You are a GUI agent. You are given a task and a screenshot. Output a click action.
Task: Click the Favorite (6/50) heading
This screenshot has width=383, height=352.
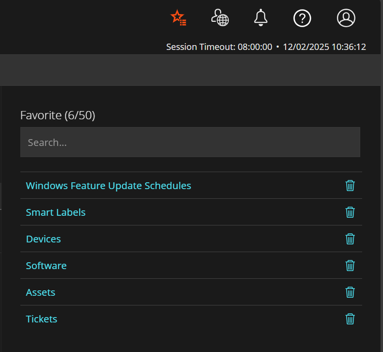58,115
